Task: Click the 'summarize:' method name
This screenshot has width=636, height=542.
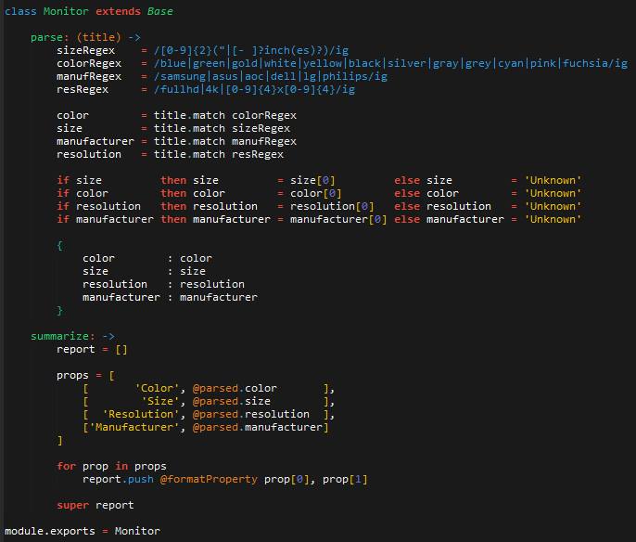Action: tap(63, 336)
